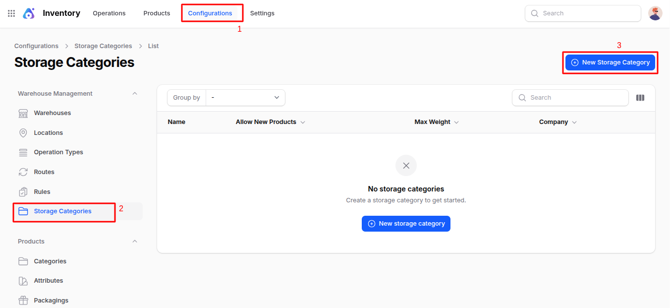Viewport: 670px width, 308px height.
Task: Open the Attributes configuration page
Action: [x=48, y=280]
